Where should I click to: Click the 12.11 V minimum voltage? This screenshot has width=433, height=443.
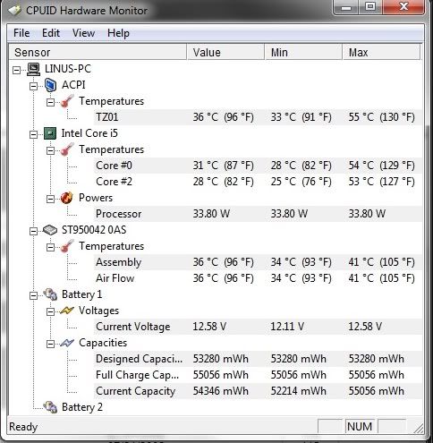[x=287, y=327]
